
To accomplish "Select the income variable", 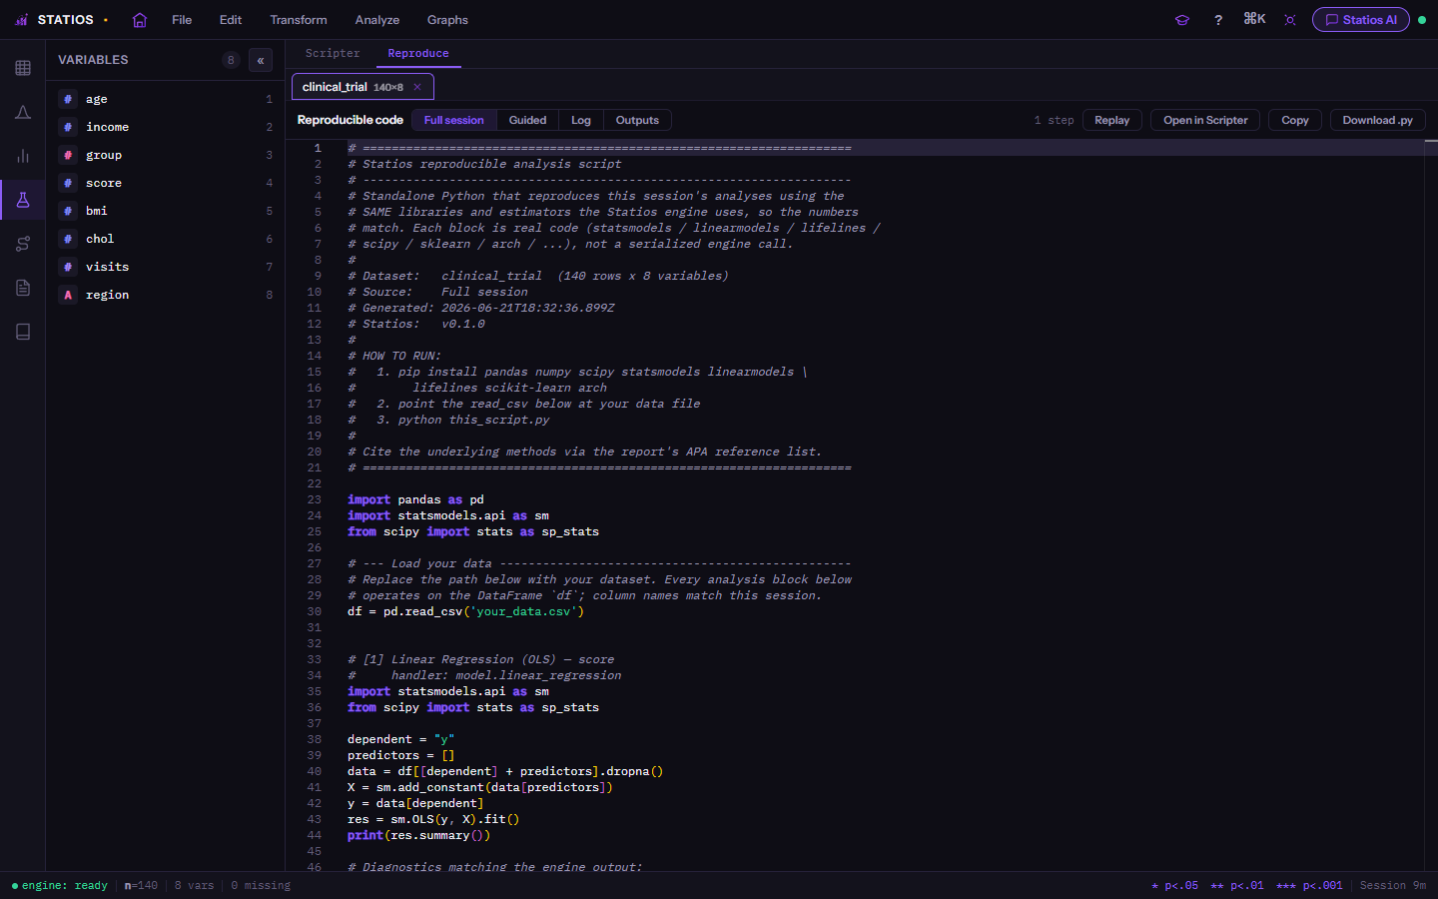I will pyautogui.click(x=166, y=127).
